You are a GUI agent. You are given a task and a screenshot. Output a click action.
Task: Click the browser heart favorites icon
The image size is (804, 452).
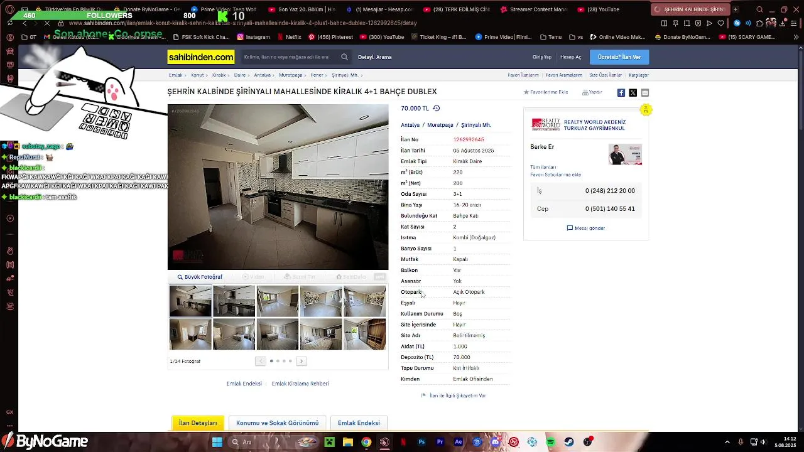[x=720, y=23]
